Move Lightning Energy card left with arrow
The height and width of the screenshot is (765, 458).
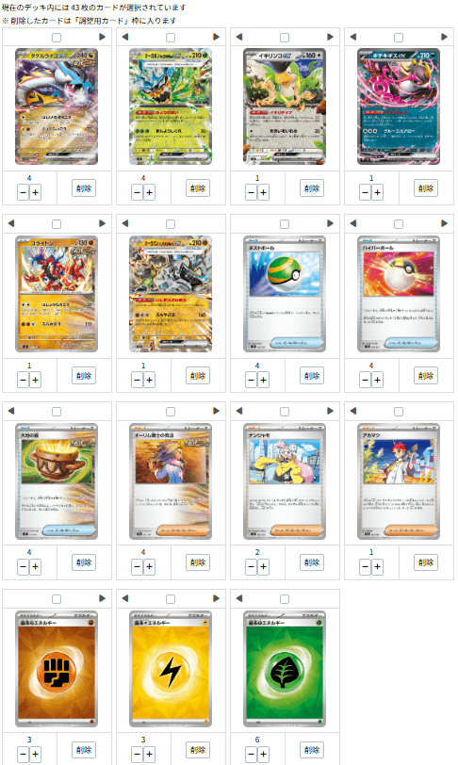click(x=125, y=598)
